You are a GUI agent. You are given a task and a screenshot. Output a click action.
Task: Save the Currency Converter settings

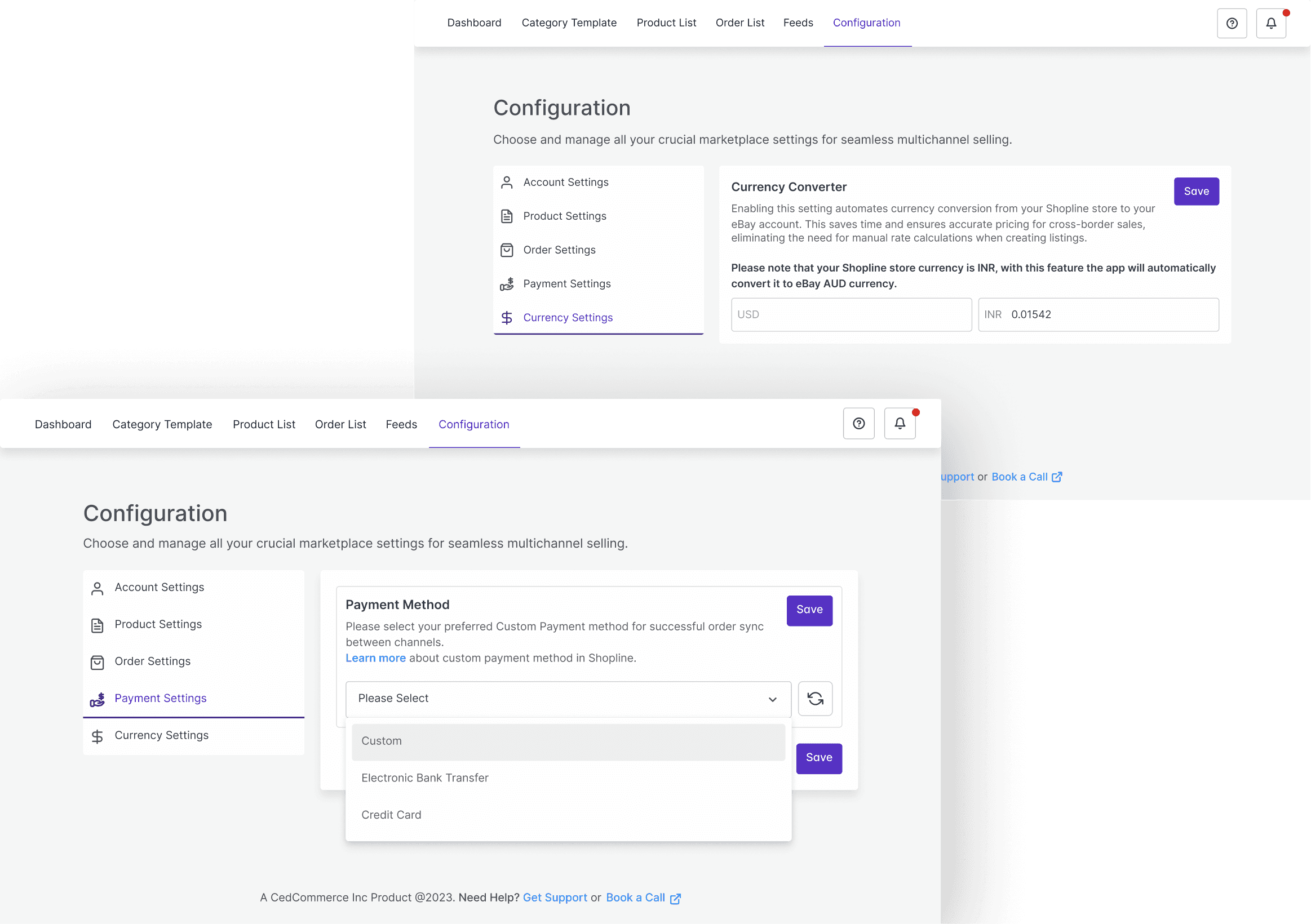click(1195, 192)
